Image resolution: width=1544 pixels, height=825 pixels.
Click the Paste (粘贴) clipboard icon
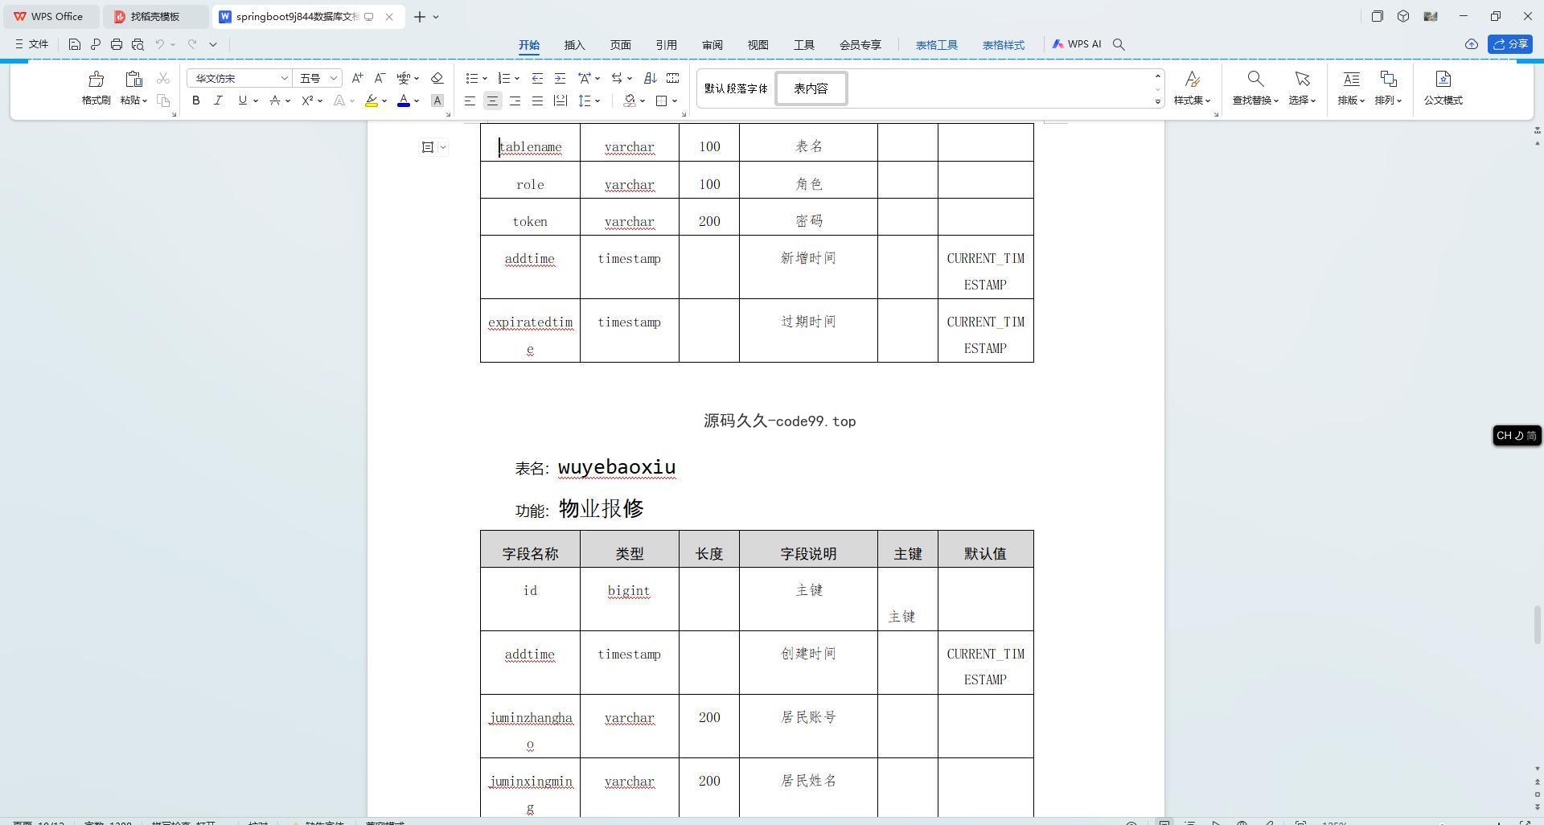point(133,80)
